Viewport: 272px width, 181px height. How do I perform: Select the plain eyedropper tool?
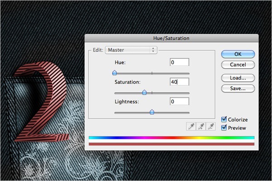pyautogui.click(x=191, y=126)
